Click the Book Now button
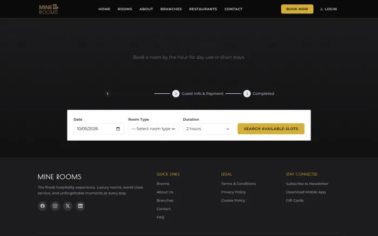Viewport: 378px width, 236px height. pos(297,9)
